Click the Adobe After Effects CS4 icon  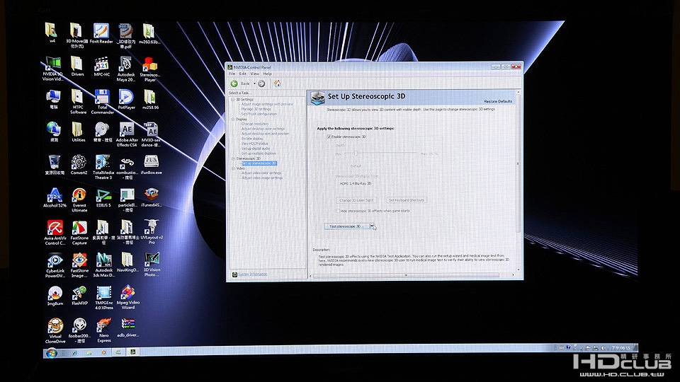127,134
